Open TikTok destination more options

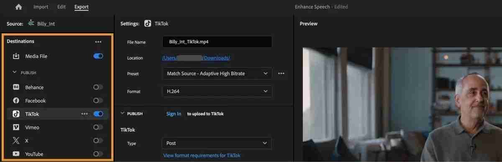(85, 114)
